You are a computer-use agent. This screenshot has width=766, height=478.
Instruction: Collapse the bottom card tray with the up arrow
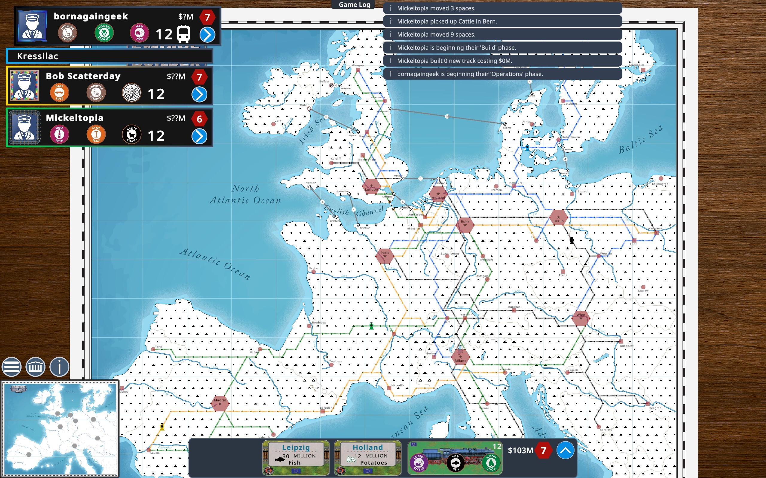[565, 450]
